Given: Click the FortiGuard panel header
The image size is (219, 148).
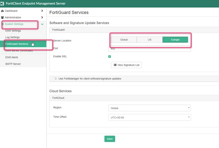Looking at the screenshot, I should click(134, 30).
